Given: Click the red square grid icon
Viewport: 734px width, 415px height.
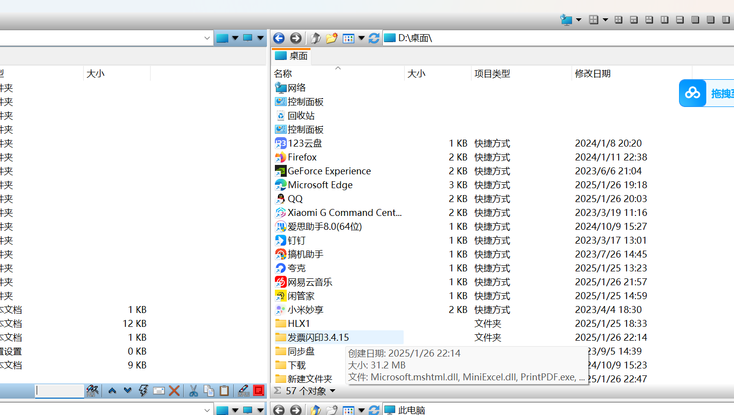Looking at the screenshot, I should pos(259,391).
